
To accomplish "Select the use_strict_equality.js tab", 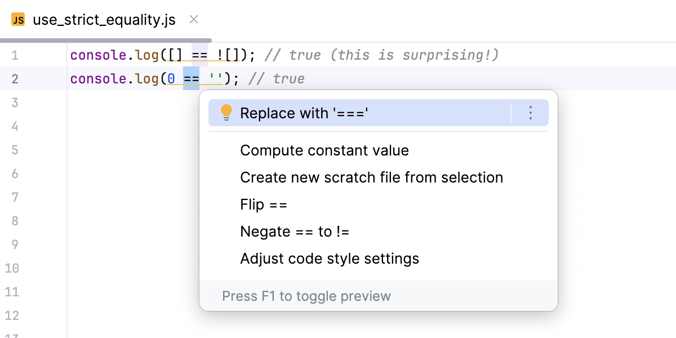I will 104,20.
